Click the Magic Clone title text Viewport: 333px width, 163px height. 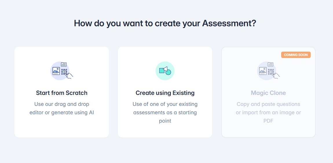[268, 93]
